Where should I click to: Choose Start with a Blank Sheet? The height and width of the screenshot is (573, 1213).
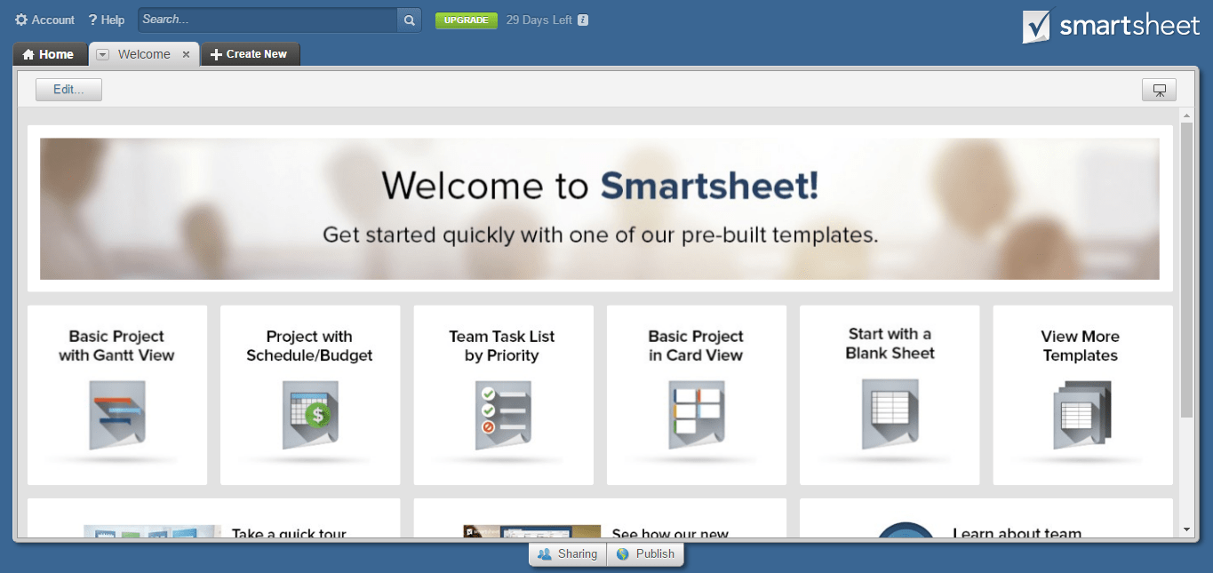[x=890, y=395]
